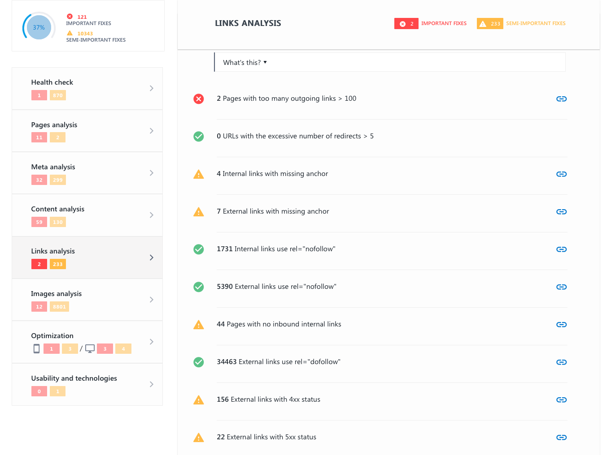Viewport: 611px width, 455px height.
Task: Click link icon for internal links missing anchor
Action: click(561, 174)
